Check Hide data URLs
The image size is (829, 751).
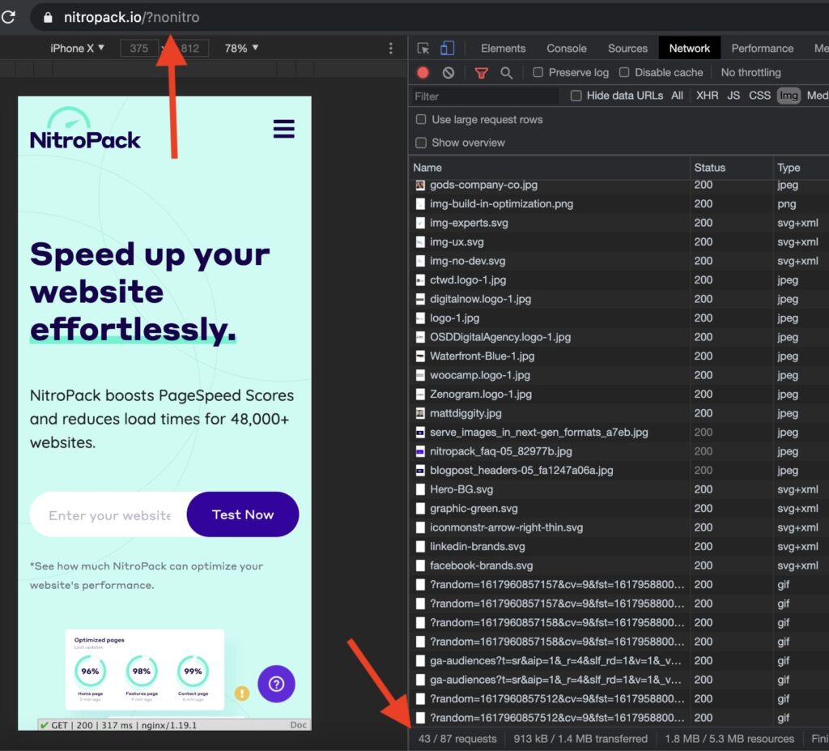576,96
